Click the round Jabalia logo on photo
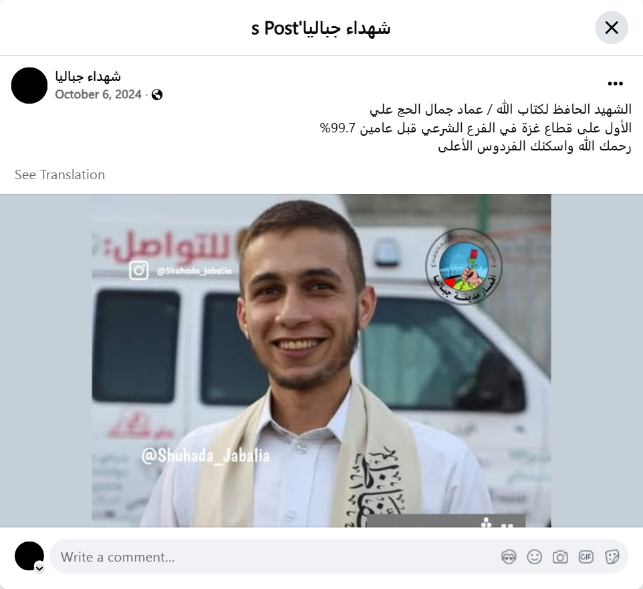Image resolution: width=643 pixels, height=589 pixels. coord(463,267)
